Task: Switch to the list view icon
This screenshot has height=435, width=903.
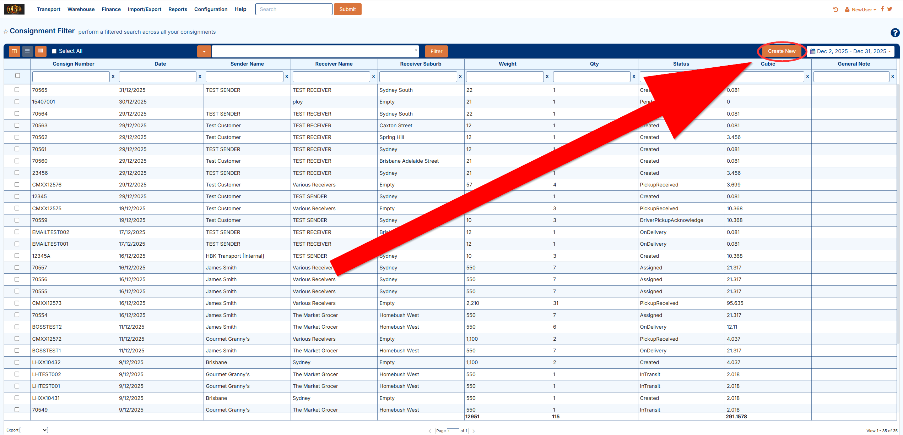Action: [27, 51]
